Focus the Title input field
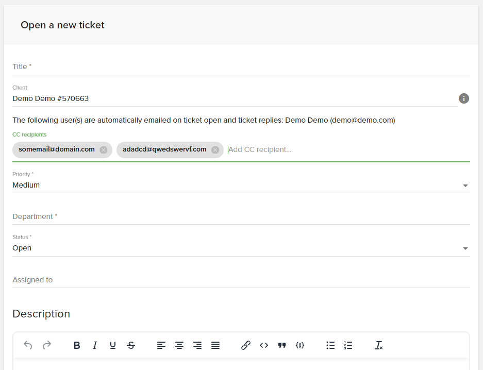This screenshot has height=370, width=483. 241,66
